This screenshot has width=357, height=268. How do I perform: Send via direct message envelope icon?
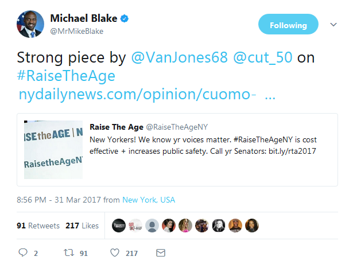(x=161, y=253)
